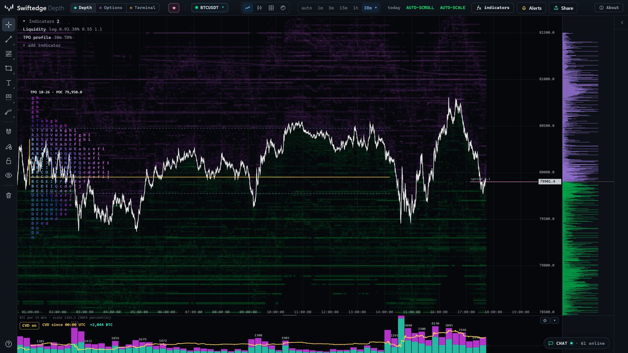Select the crosshair cursor tool
628x353 pixels.
(9, 25)
